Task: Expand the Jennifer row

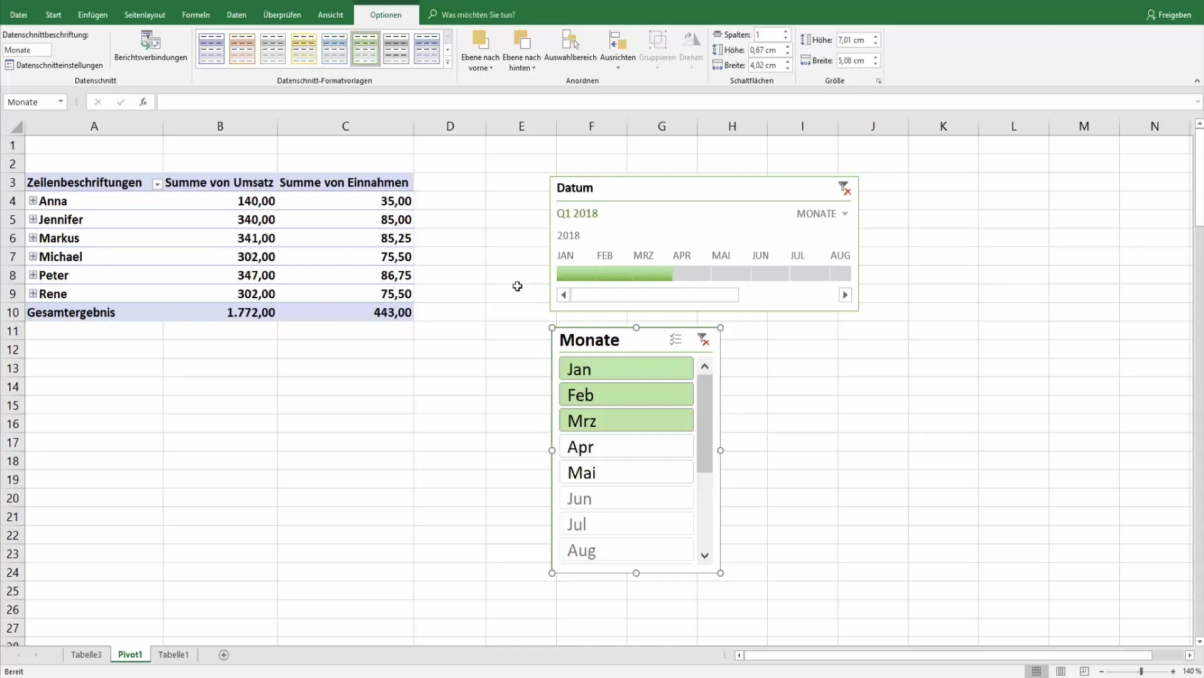Action: [33, 219]
